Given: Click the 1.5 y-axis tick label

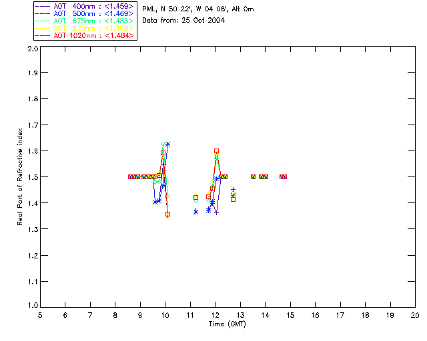Looking at the screenshot, I should point(33,177).
